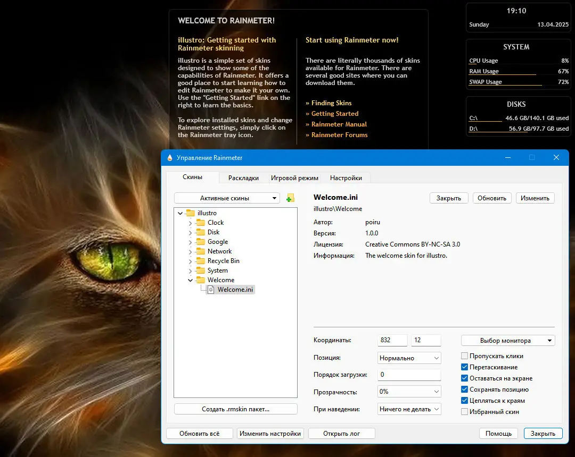
Task: Click the Google folder icon
Action: click(201, 242)
